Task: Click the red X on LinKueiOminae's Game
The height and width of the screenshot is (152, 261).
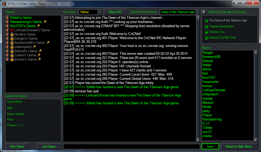Action: click(12, 30)
